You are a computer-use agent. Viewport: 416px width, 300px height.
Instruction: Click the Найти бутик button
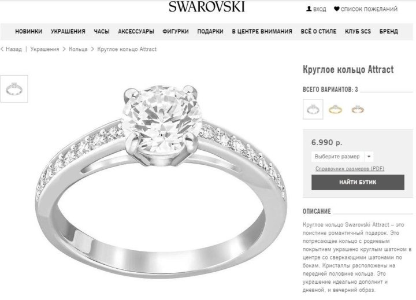coord(358,183)
